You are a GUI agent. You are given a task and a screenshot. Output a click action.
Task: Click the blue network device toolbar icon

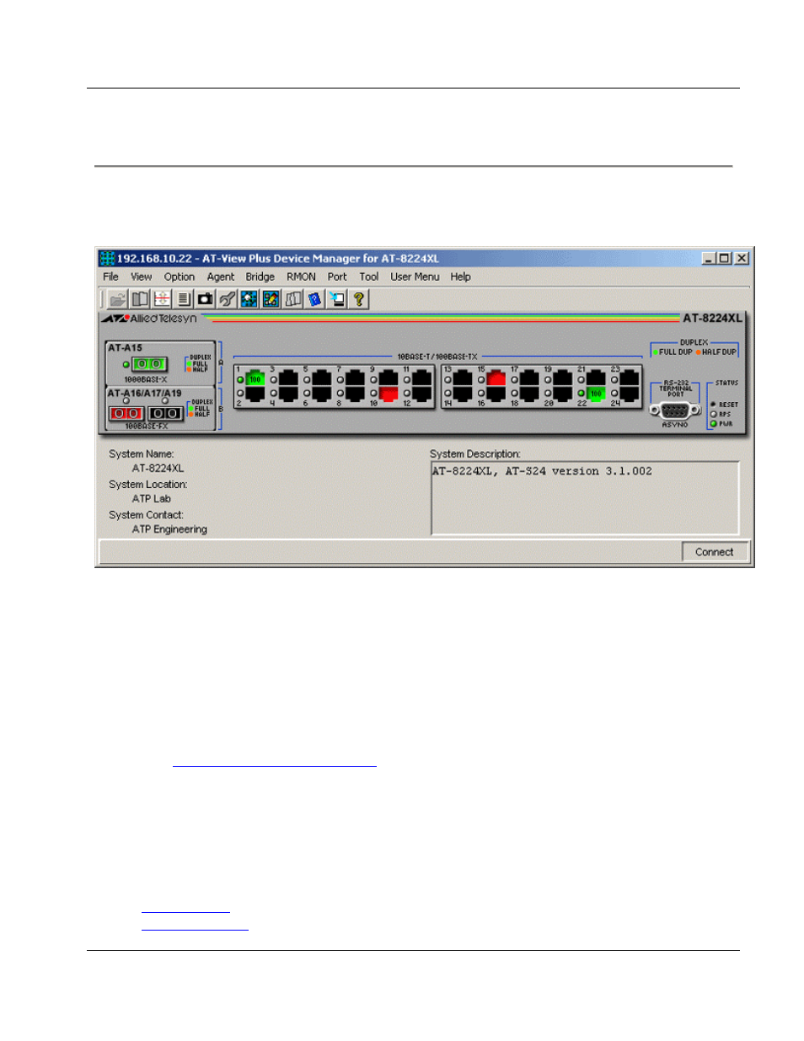pyautogui.click(x=249, y=299)
